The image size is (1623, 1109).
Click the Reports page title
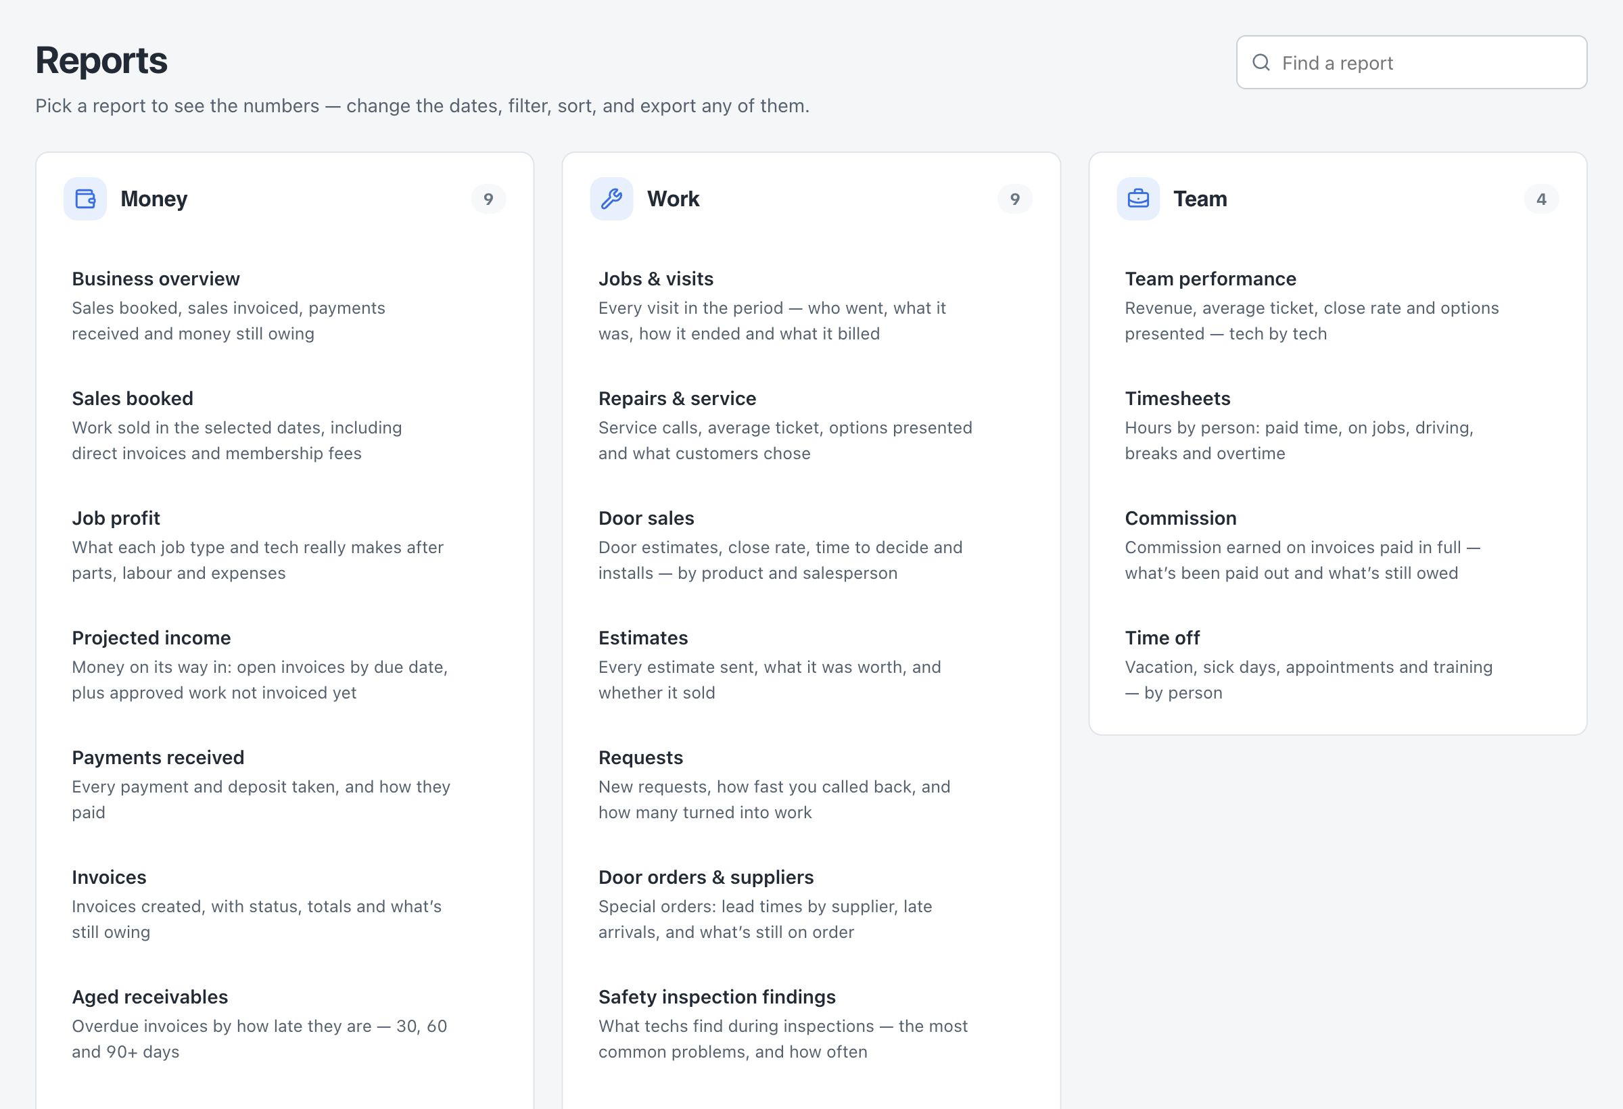(101, 61)
